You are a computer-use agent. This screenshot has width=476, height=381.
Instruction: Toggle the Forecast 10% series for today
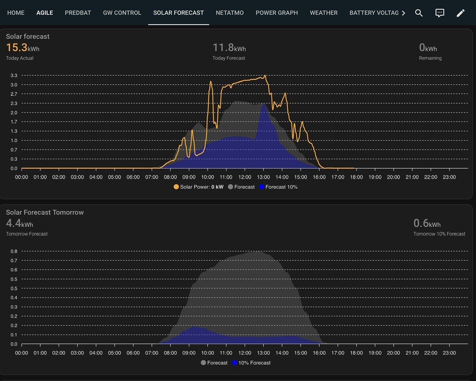pos(278,187)
